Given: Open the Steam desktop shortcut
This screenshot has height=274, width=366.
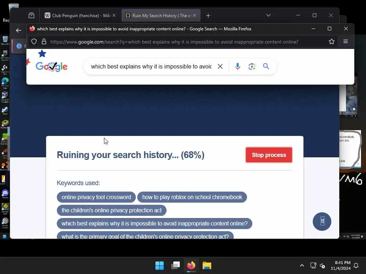Looking at the screenshot, I should click(5, 111).
